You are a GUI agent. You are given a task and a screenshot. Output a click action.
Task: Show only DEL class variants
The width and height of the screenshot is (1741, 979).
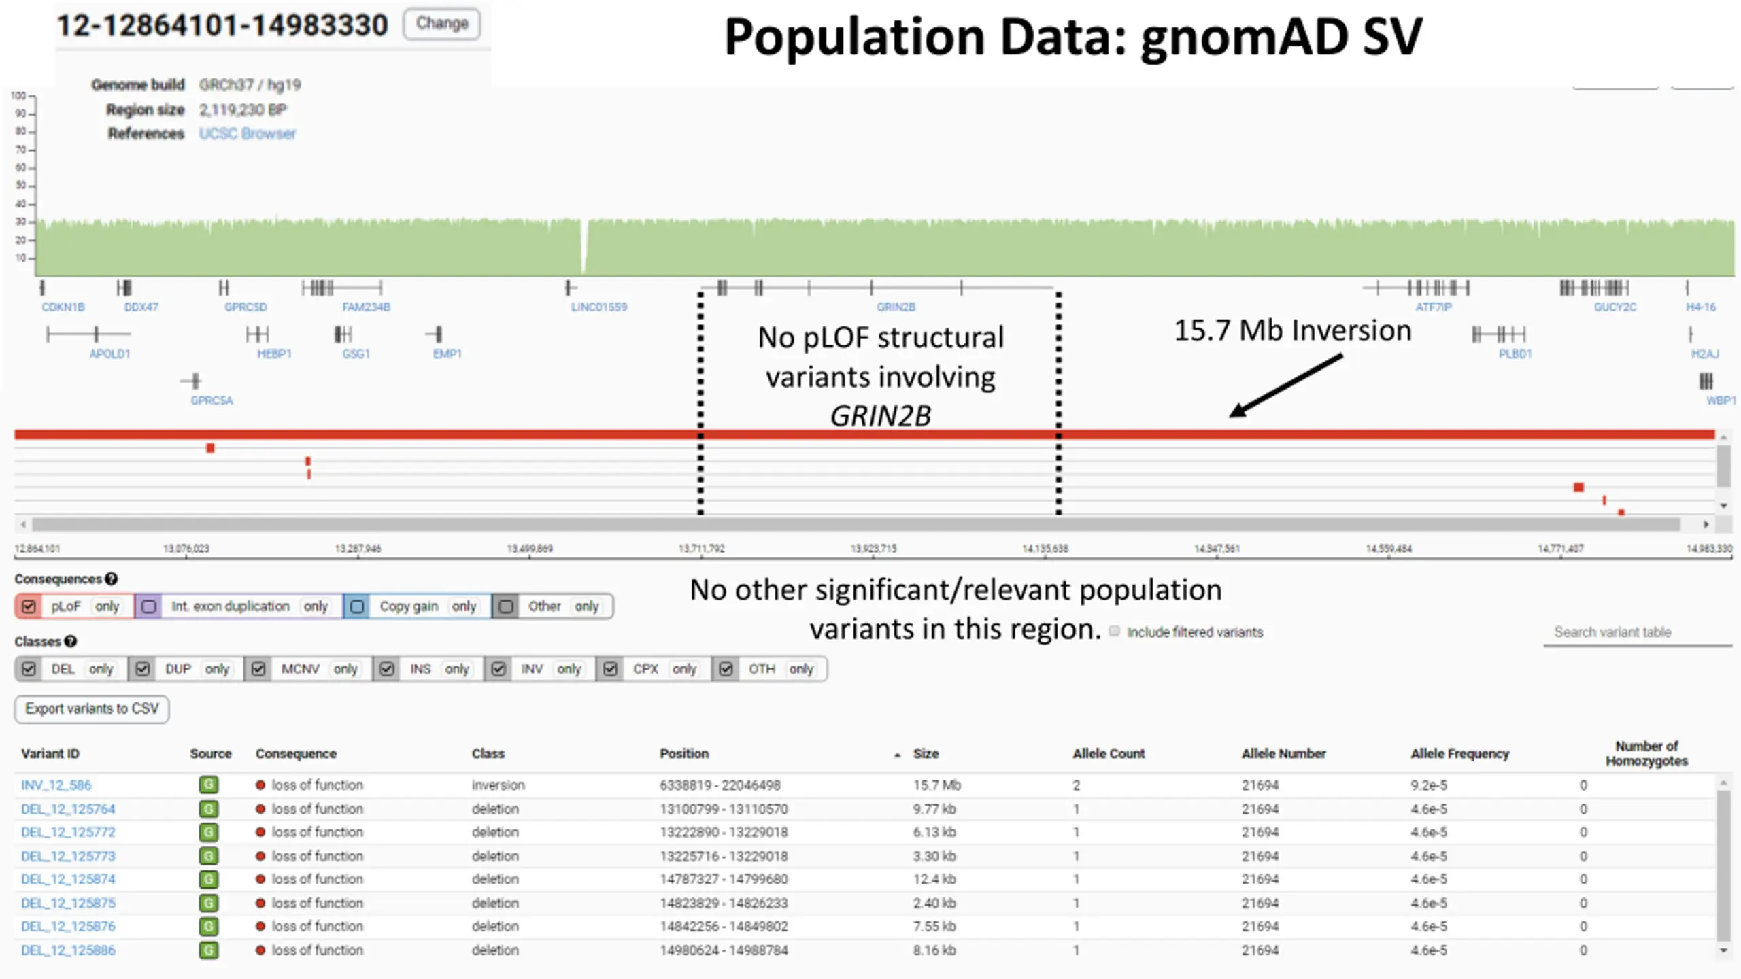101,669
